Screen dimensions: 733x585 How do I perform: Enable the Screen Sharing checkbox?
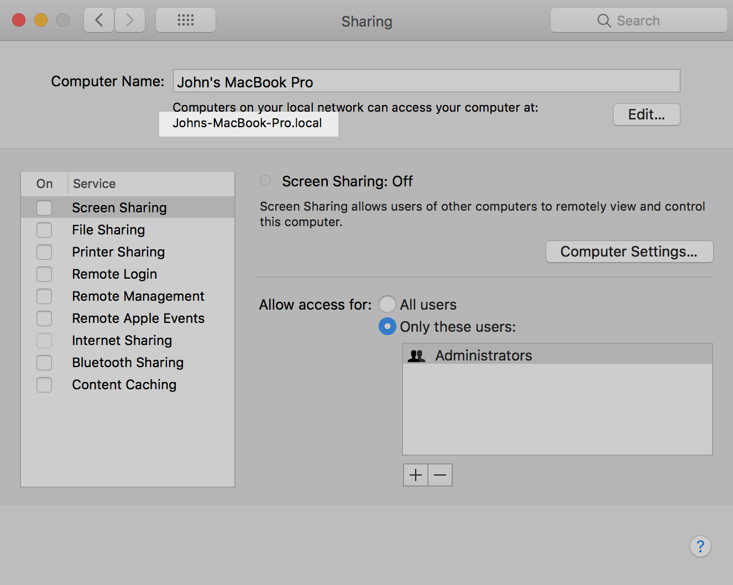(x=44, y=208)
